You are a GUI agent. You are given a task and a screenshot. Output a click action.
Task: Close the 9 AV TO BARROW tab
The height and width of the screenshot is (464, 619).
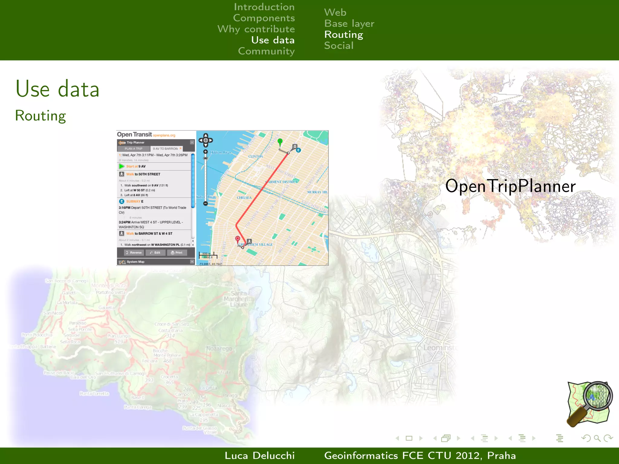pos(180,148)
